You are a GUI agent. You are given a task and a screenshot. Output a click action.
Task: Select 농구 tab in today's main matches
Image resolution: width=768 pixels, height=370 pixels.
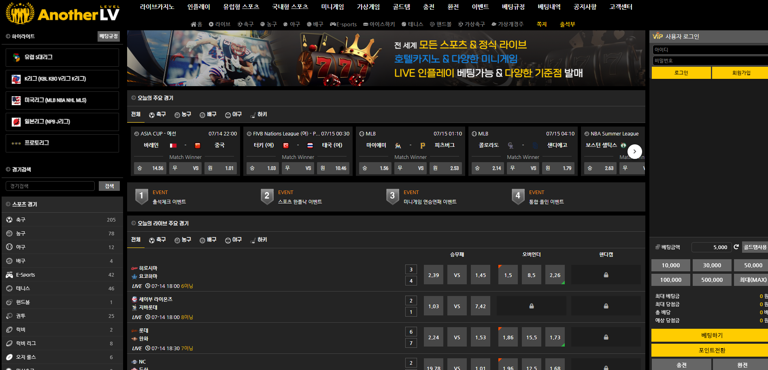183,114
